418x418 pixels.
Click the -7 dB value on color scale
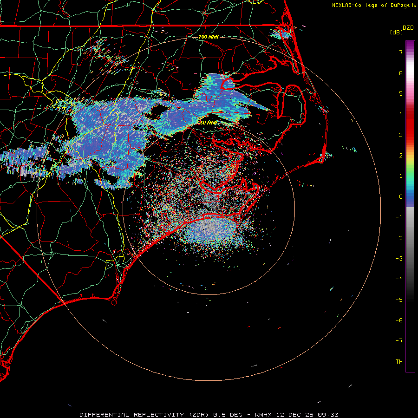(399, 341)
